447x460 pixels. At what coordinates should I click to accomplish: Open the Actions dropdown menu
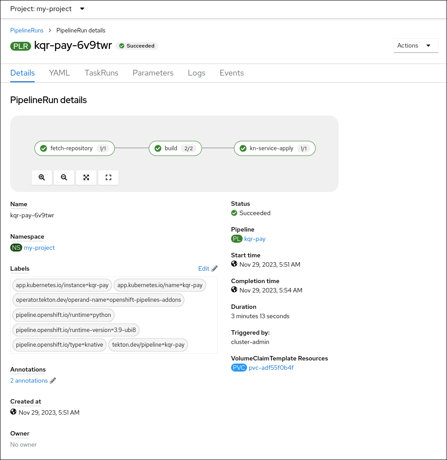pyautogui.click(x=415, y=45)
